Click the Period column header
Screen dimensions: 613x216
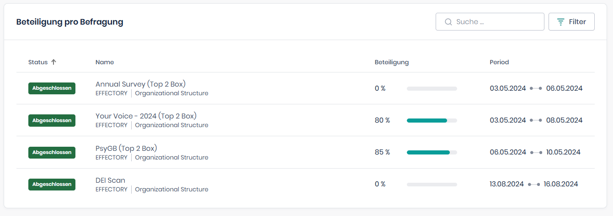pyautogui.click(x=499, y=62)
